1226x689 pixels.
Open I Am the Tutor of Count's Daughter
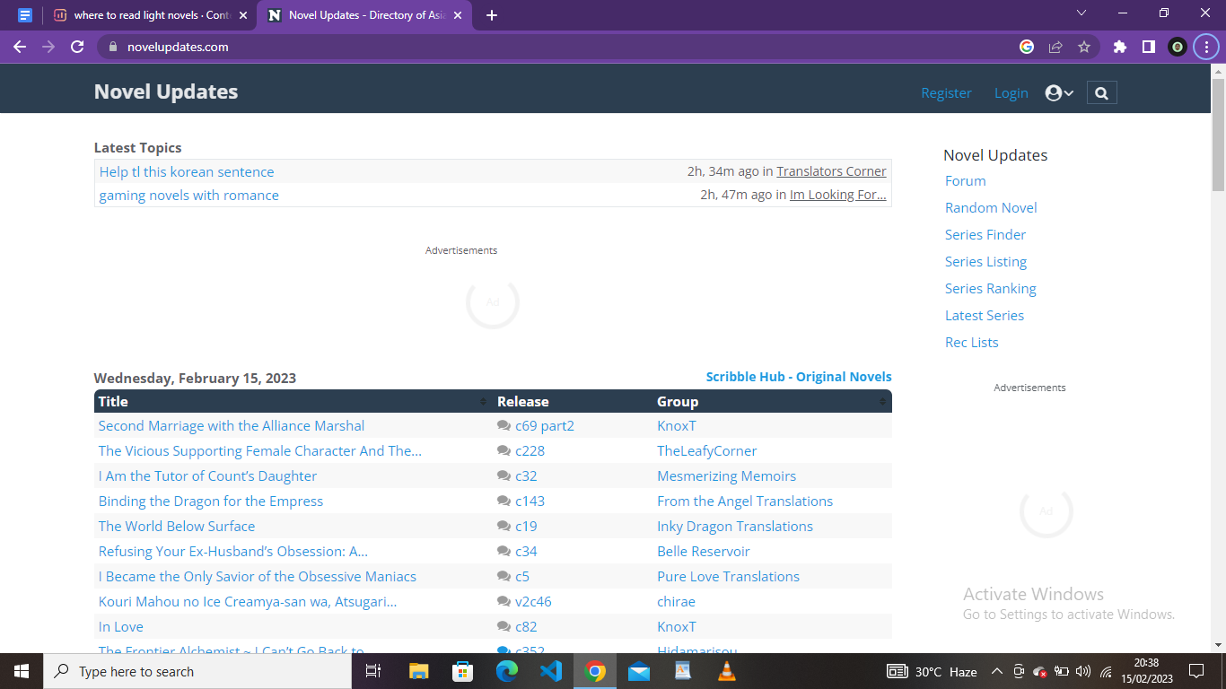tap(207, 475)
